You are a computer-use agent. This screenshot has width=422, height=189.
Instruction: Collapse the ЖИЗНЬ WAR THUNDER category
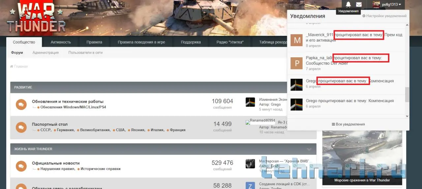coord(309,149)
